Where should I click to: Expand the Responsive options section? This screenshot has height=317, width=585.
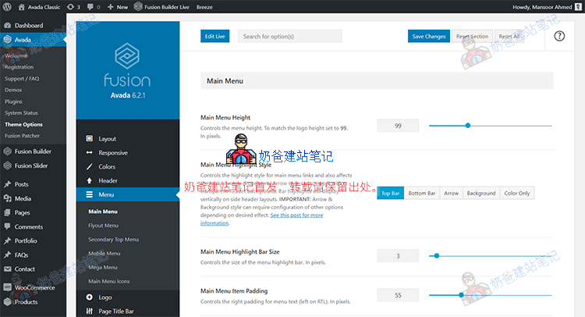[112, 153]
